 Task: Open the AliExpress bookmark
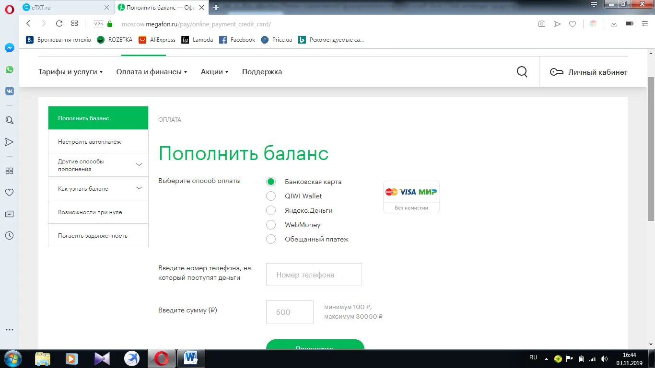[x=157, y=40]
